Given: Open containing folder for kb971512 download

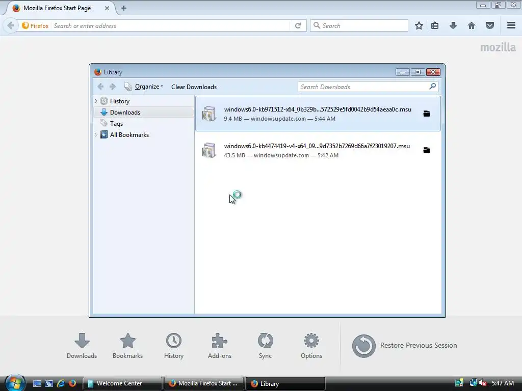Looking at the screenshot, I should click(427, 114).
